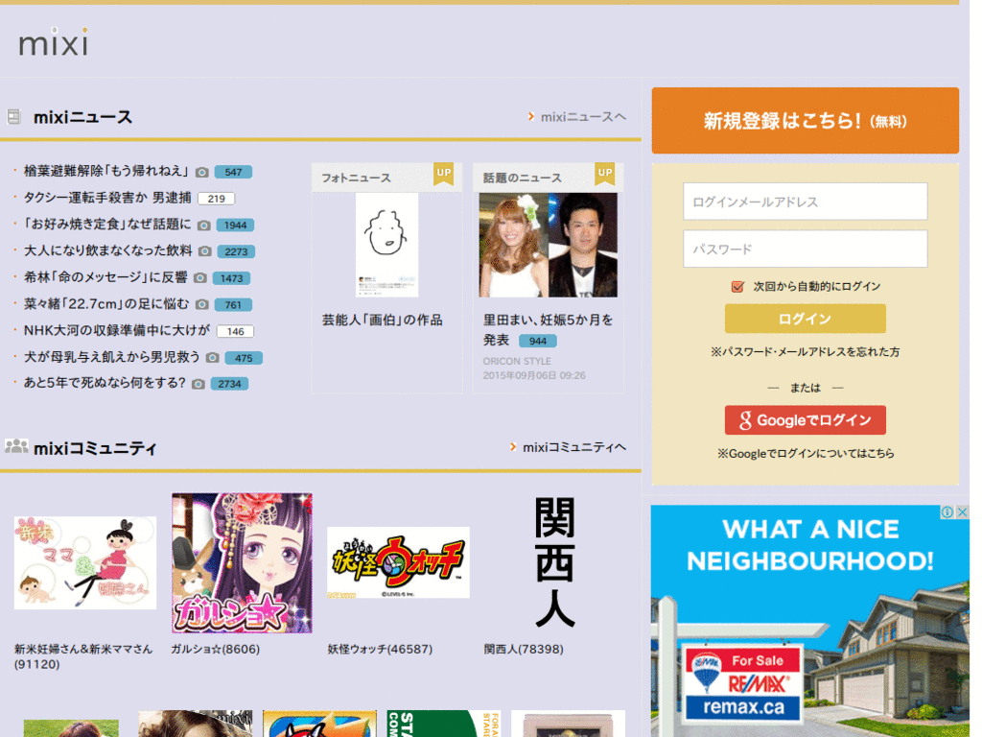The height and width of the screenshot is (737, 982).
Task: Open ガルショ☆(8606) text link
Action: pos(216,650)
